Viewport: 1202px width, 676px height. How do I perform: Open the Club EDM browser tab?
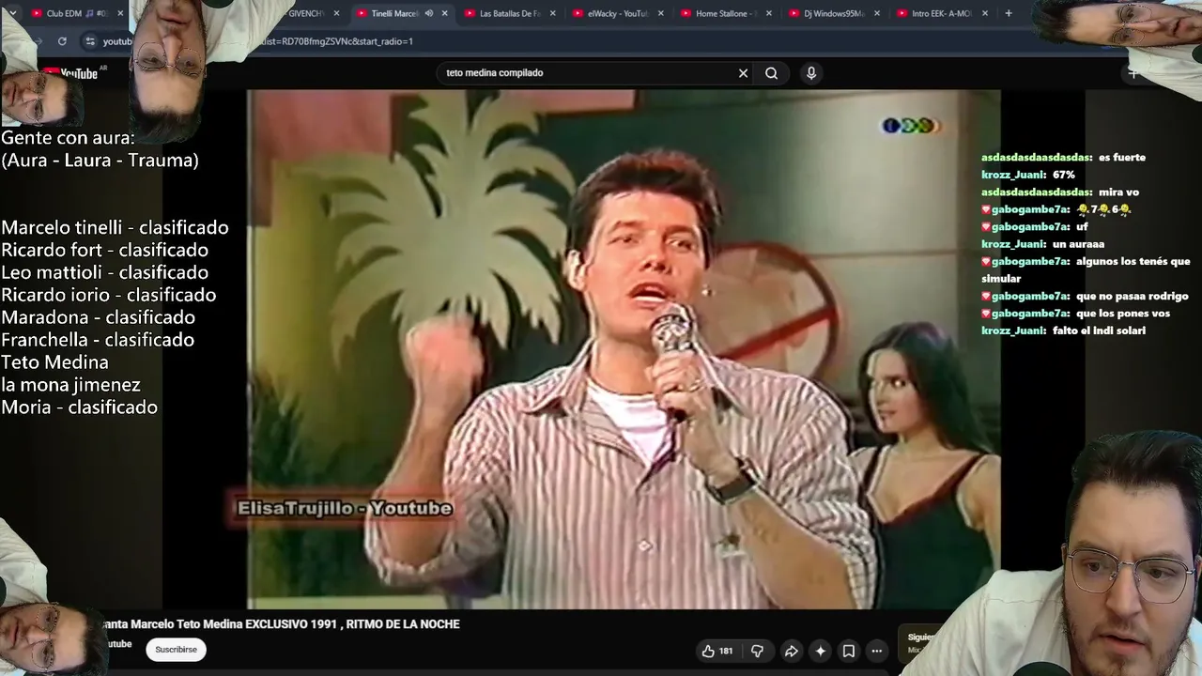(75, 13)
